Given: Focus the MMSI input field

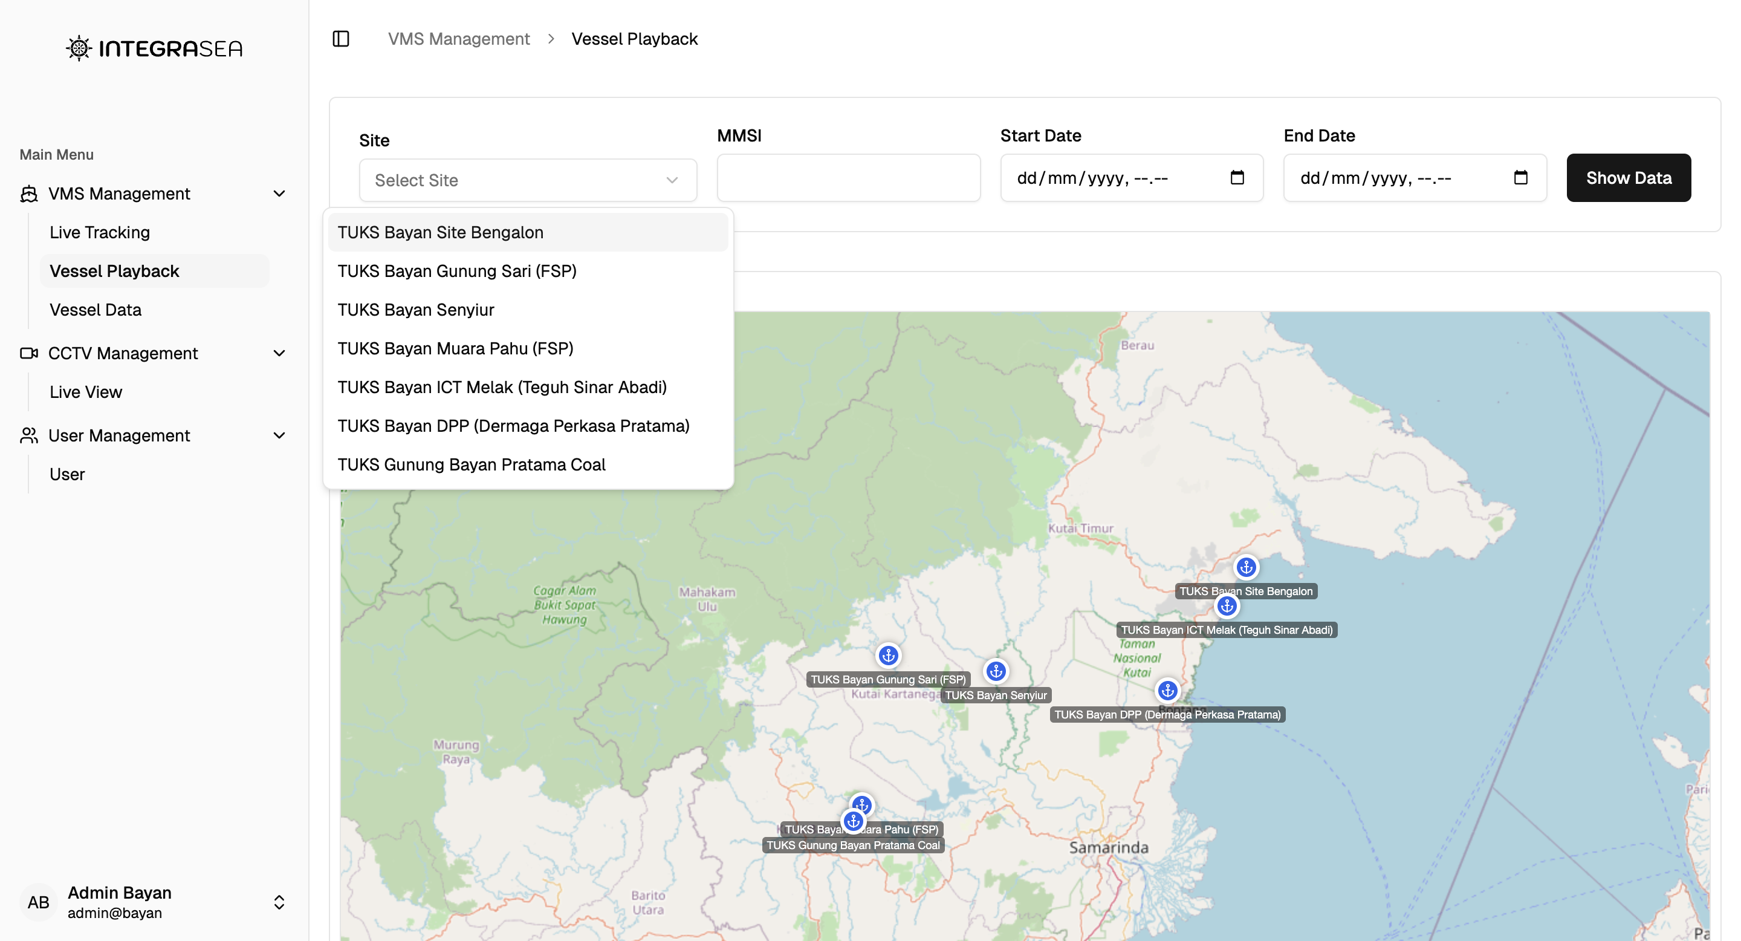Looking at the screenshot, I should 848,178.
